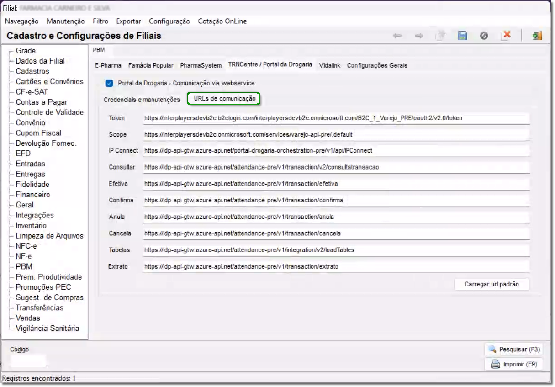Select CF-e-SAT tree item
Image resolution: width=555 pixels, height=387 pixels.
pyautogui.click(x=32, y=92)
